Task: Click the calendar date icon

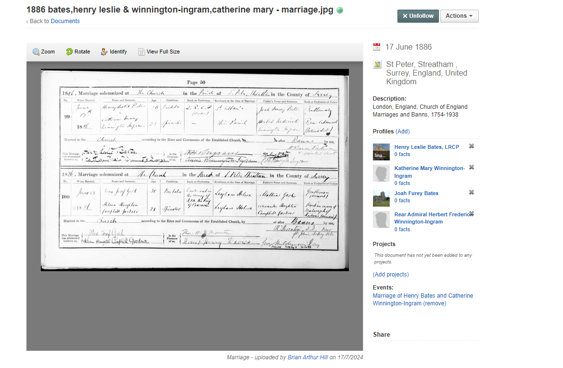Action: click(377, 47)
